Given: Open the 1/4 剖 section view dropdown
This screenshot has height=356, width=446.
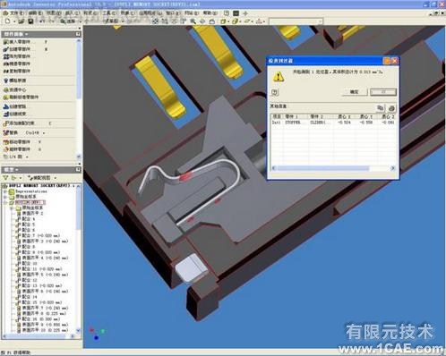Looking at the screenshot, I should coord(27,157).
